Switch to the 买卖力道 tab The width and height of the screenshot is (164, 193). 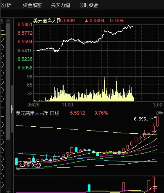(x=60, y=5)
